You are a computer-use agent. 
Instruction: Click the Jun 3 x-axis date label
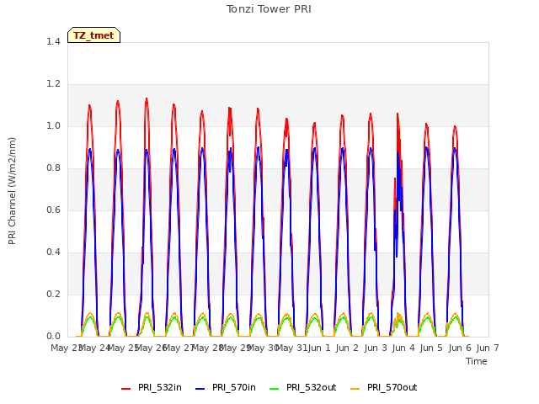coord(376,348)
